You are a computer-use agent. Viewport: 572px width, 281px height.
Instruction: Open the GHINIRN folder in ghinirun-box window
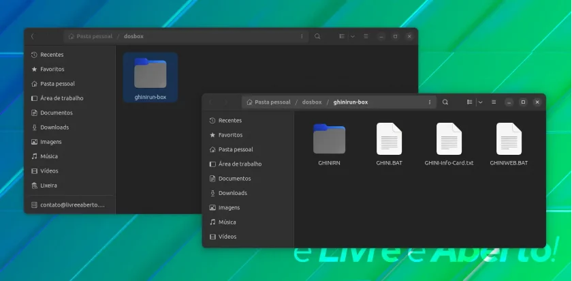click(329, 139)
